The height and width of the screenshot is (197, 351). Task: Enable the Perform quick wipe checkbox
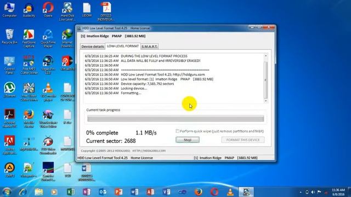(x=177, y=131)
